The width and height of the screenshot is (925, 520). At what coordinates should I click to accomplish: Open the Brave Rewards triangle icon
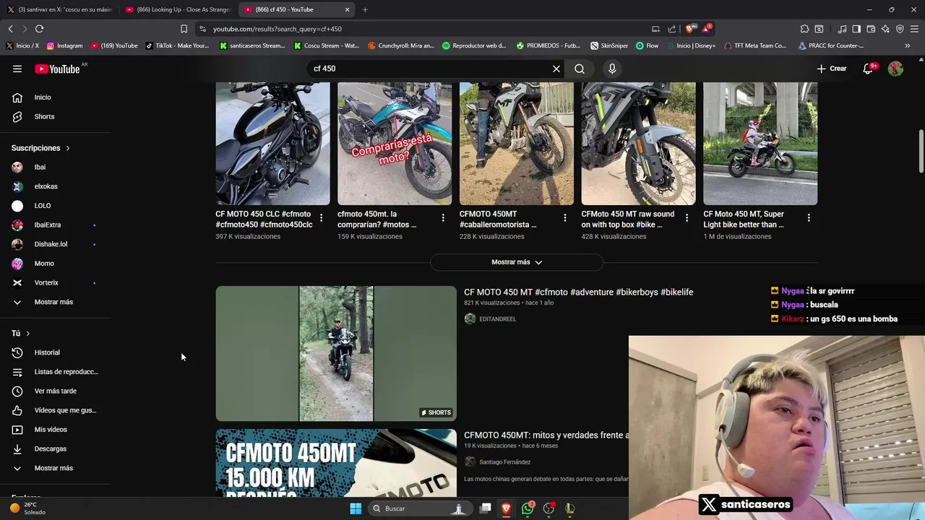point(706,29)
